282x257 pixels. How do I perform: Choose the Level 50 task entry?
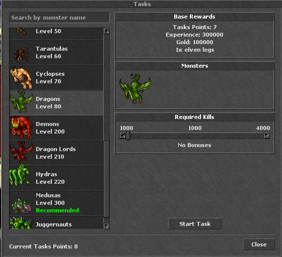[x=56, y=34]
